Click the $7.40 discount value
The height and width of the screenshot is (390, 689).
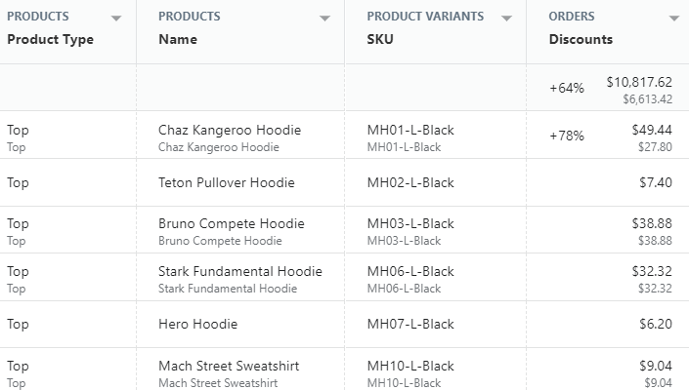[x=656, y=182]
